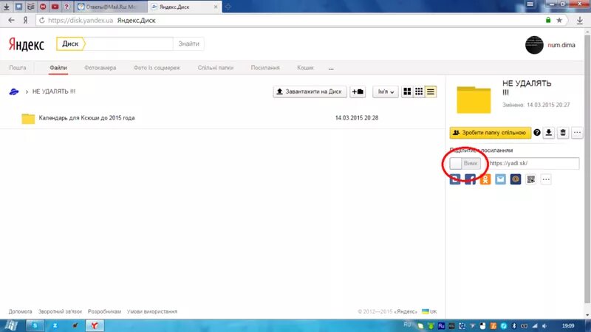Open the num.dima account menu
This screenshot has height=332, width=591.
[561, 45]
